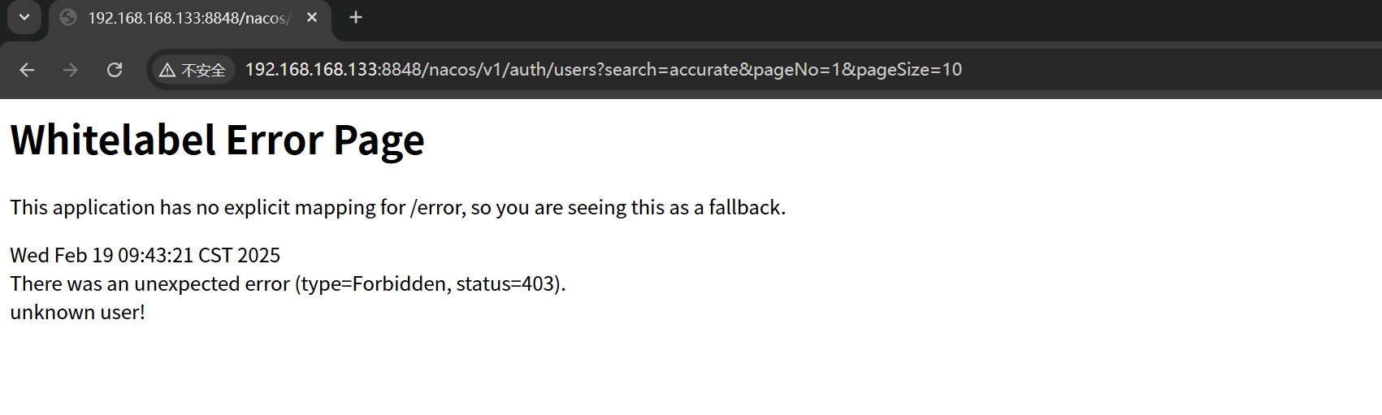The height and width of the screenshot is (415, 1382).
Task: Open the tab search chevron dropdown
Action: [x=24, y=17]
